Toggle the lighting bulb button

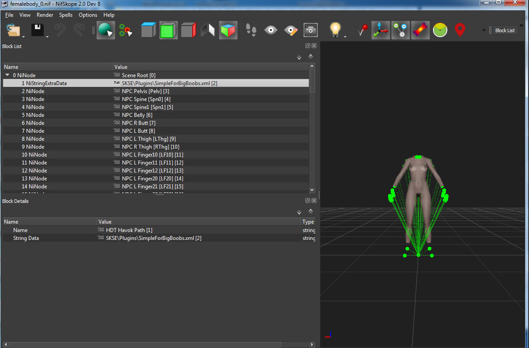[x=336, y=30]
